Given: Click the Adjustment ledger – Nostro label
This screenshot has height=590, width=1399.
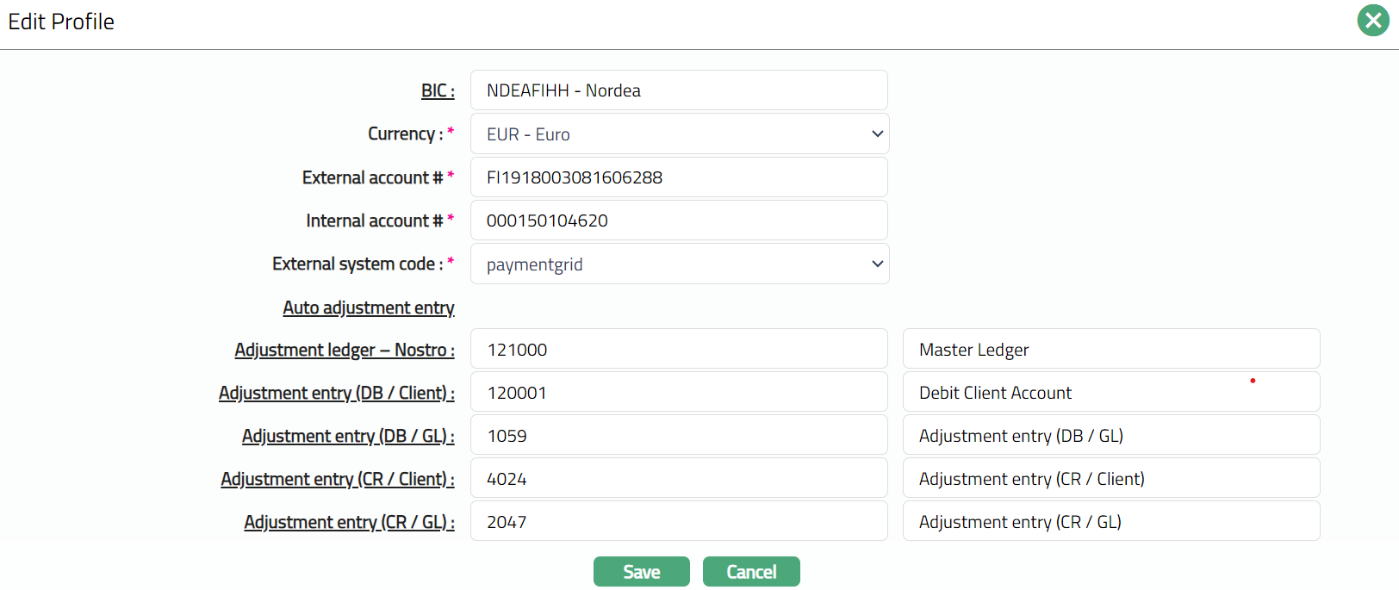Looking at the screenshot, I should (x=344, y=350).
